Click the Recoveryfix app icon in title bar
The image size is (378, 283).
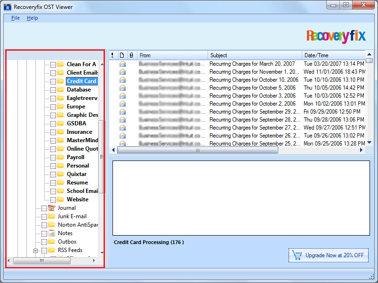(8, 7)
